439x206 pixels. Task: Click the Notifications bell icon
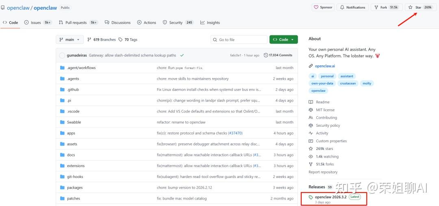[x=342, y=7]
